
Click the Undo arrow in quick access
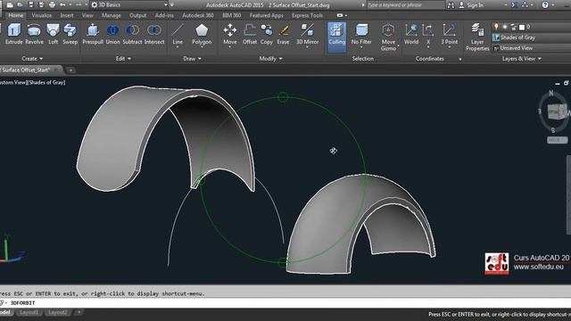click(x=62, y=4)
